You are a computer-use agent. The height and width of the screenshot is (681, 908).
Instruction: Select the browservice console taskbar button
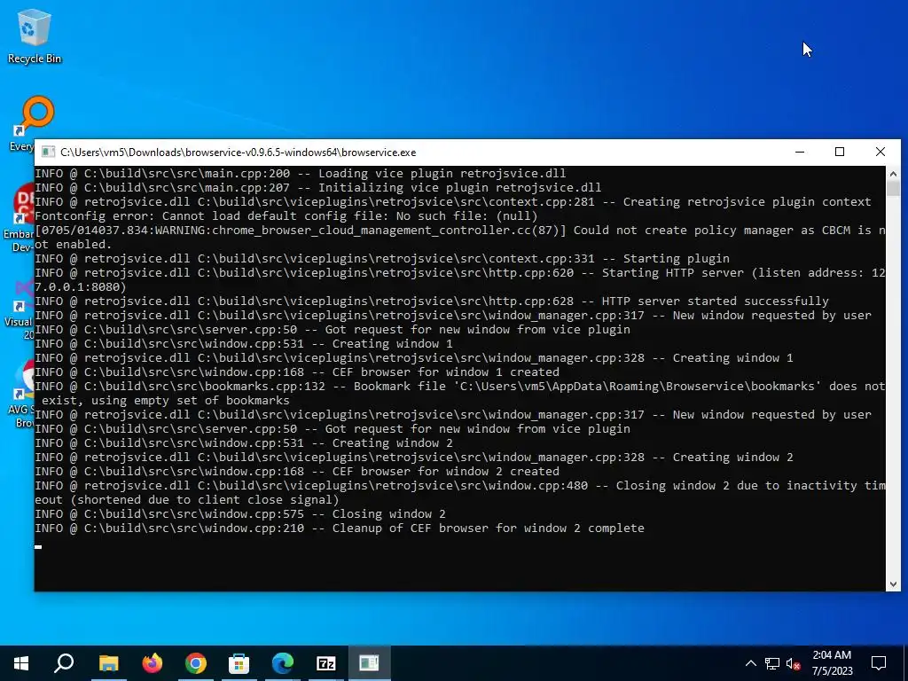pyautogui.click(x=369, y=663)
